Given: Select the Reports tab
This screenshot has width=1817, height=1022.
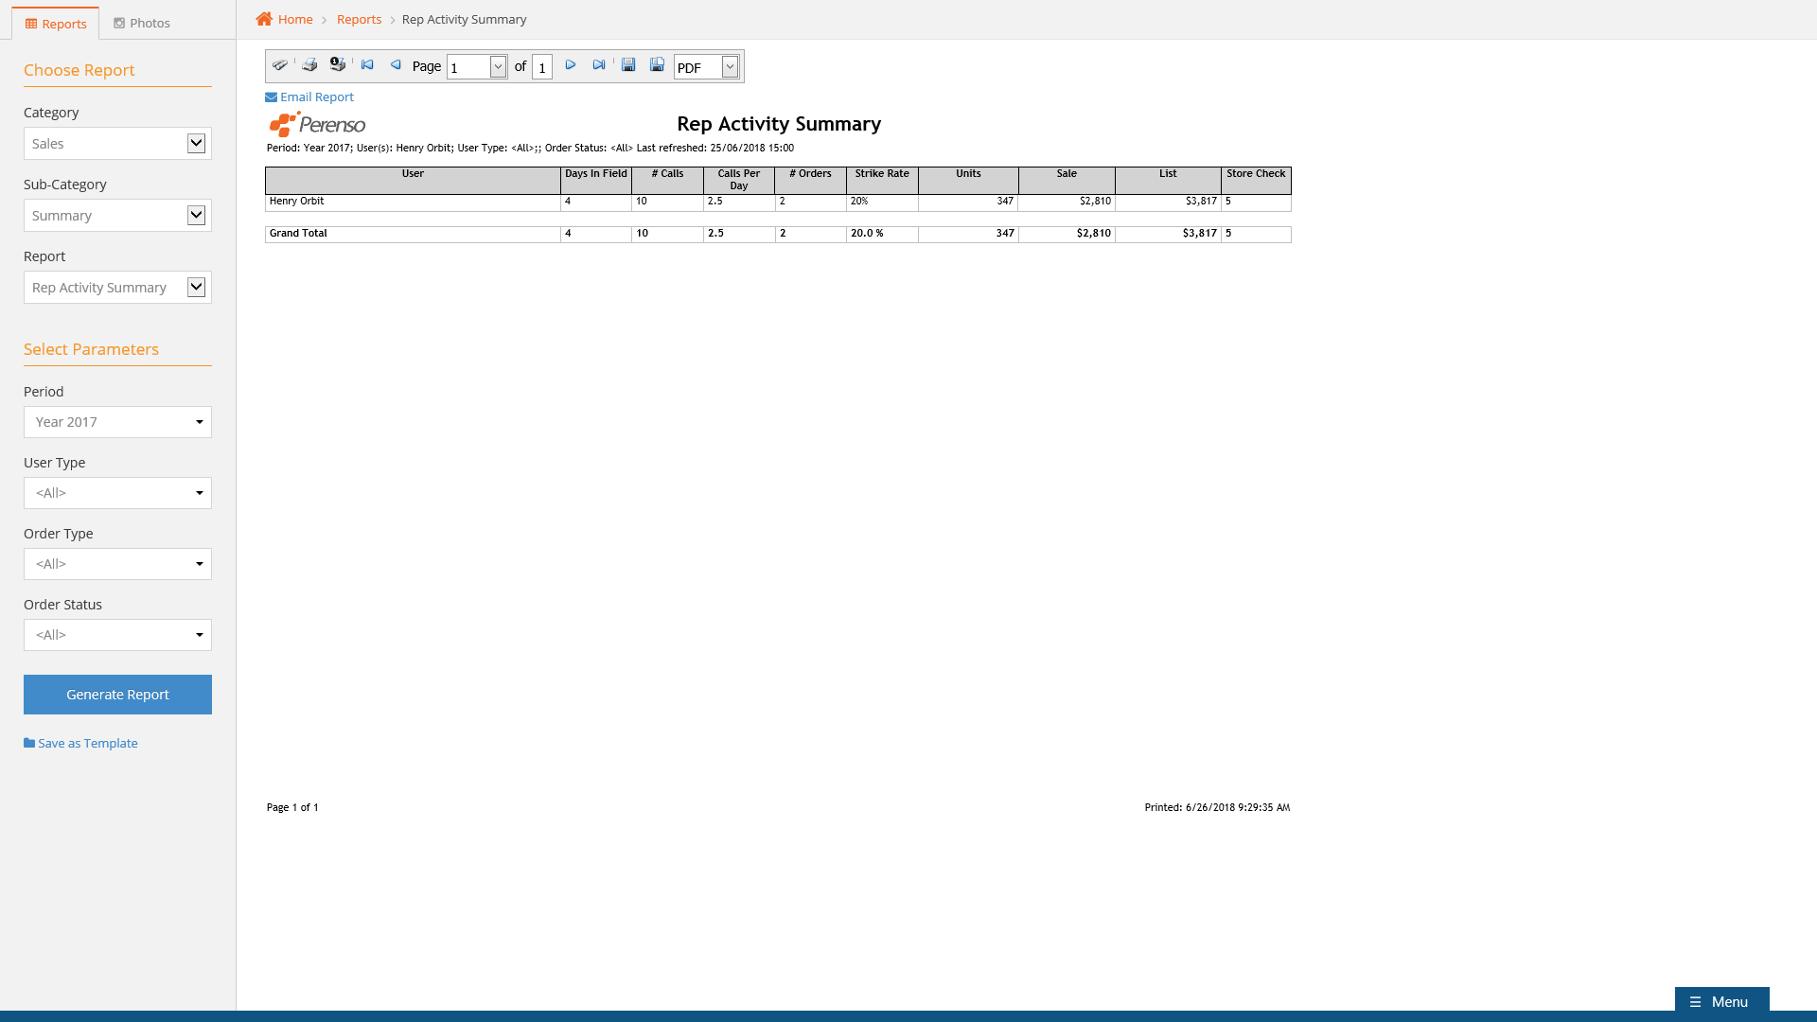Looking at the screenshot, I should [x=56, y=24].
